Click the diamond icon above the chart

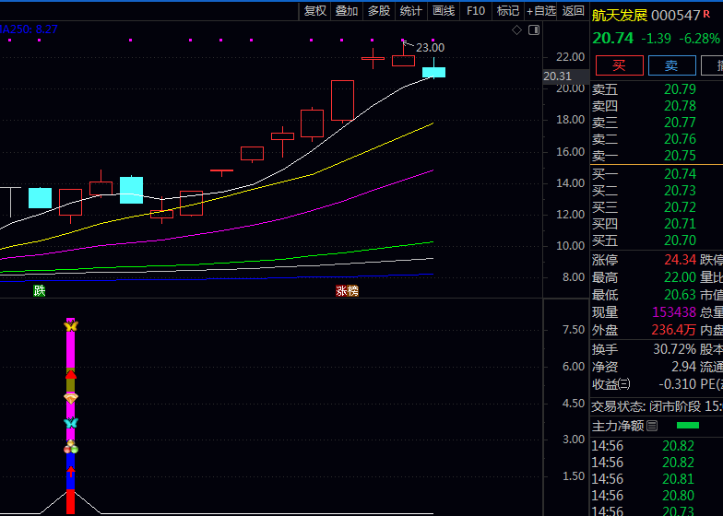click(x=517, y=30)
